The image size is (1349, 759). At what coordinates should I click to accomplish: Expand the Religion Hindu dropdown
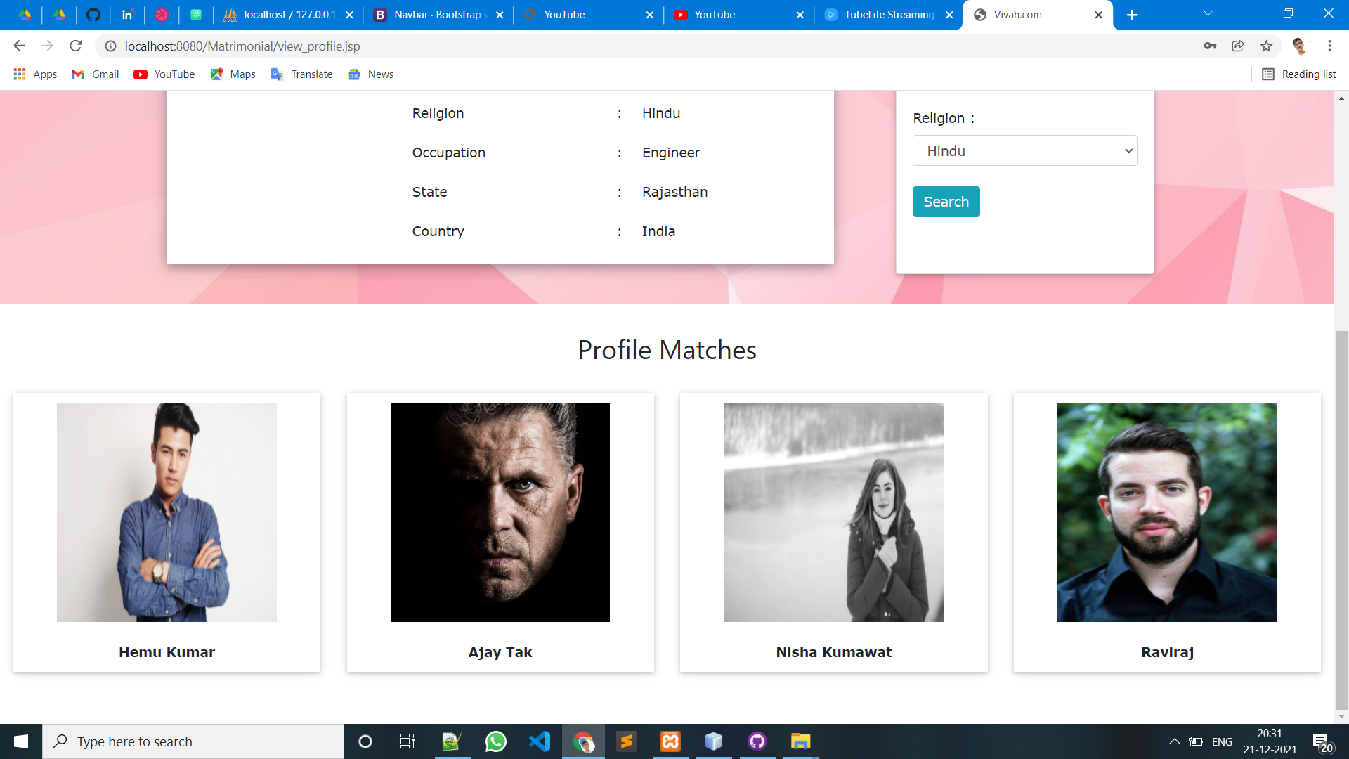point(1024,151)
